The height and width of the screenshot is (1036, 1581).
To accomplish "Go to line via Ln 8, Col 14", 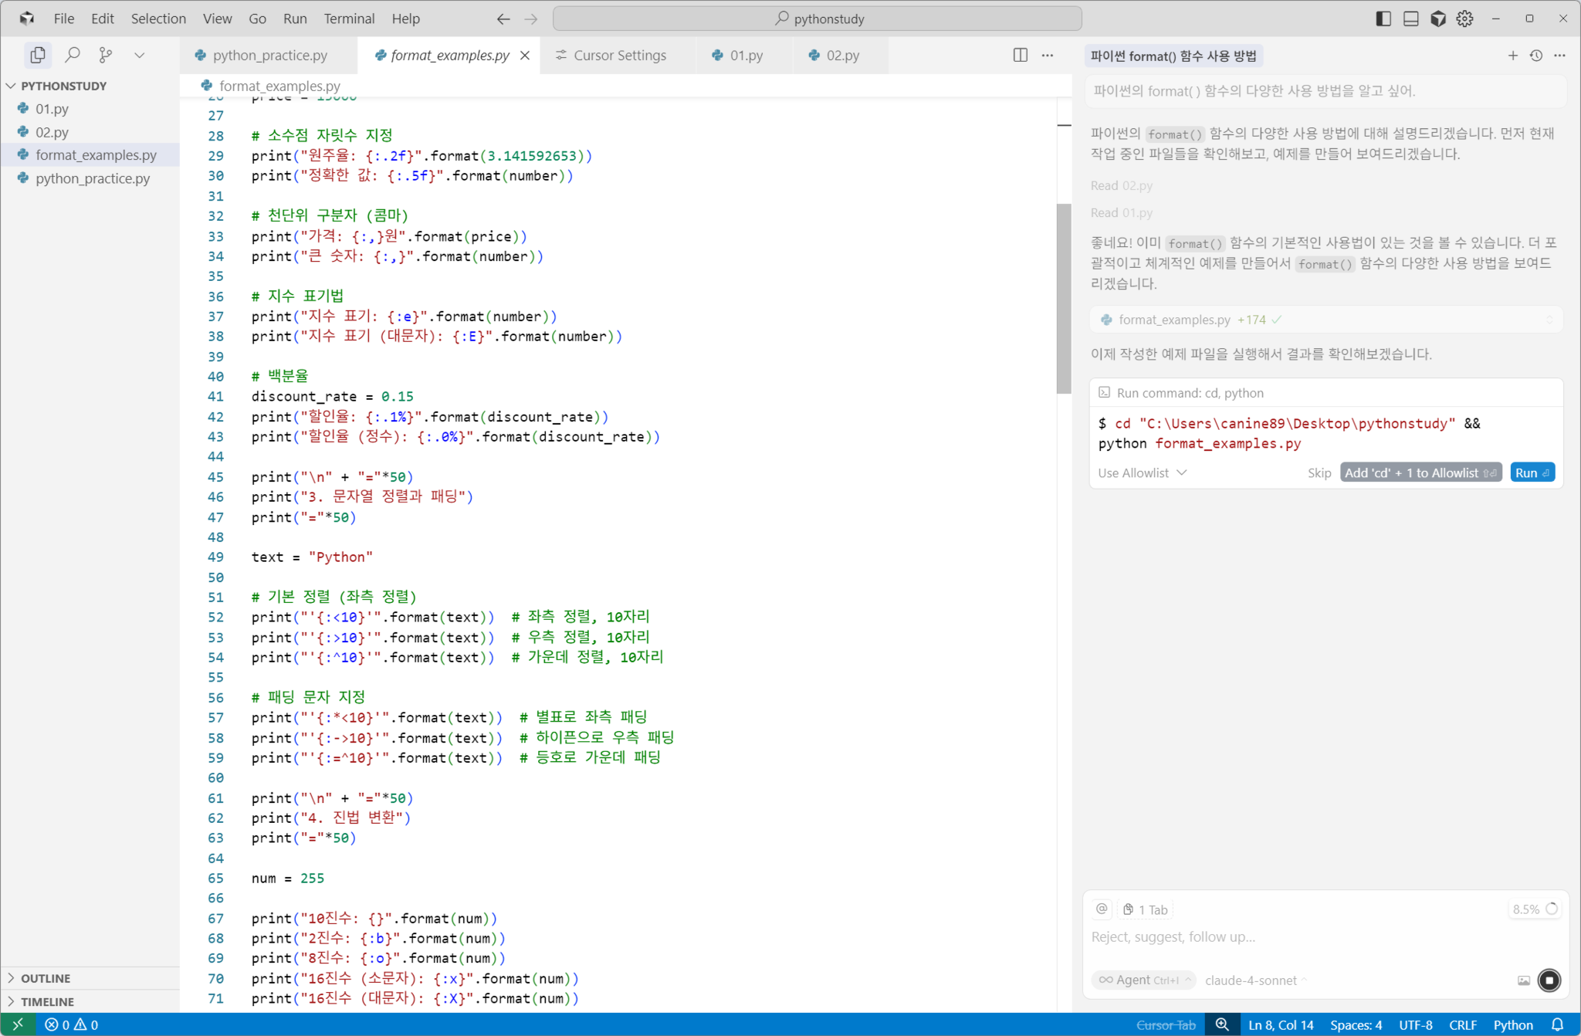I will tap(1281, 1024).
